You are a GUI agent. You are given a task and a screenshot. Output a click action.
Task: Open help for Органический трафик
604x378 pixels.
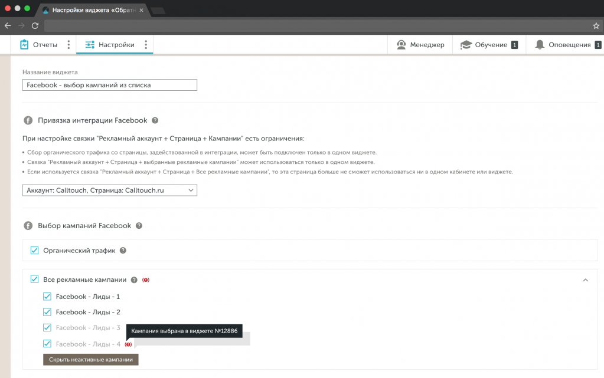pos(123,250)
